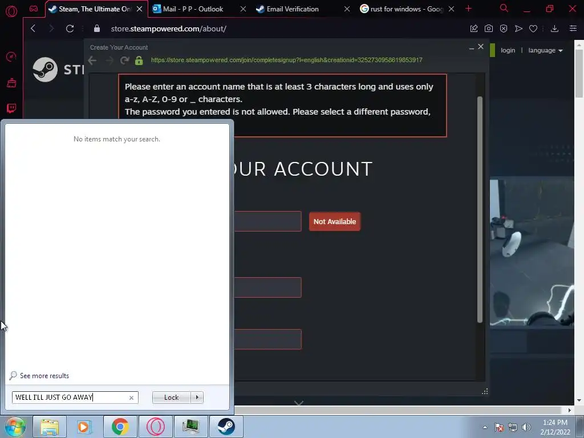This screenshot has height=438, width=584.
Task: Bookmark the page with the heart icon
Action: [x=533, y=29]
